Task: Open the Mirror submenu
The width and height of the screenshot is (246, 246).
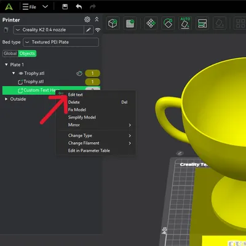Action: point(95,125)
